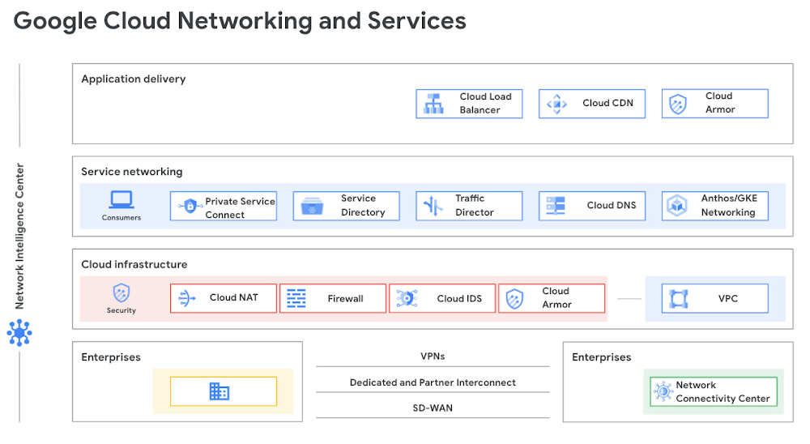The height and width of the screenshot is (444, 810).
Task: Select the Traffic Director label
Action: coord(474,205)
